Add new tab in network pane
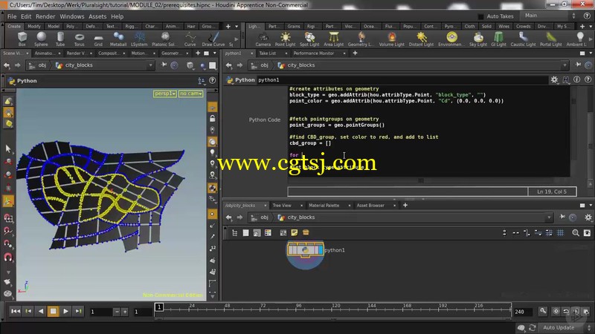595x334 pixels. pyautogui.click(x=405, y=205)
